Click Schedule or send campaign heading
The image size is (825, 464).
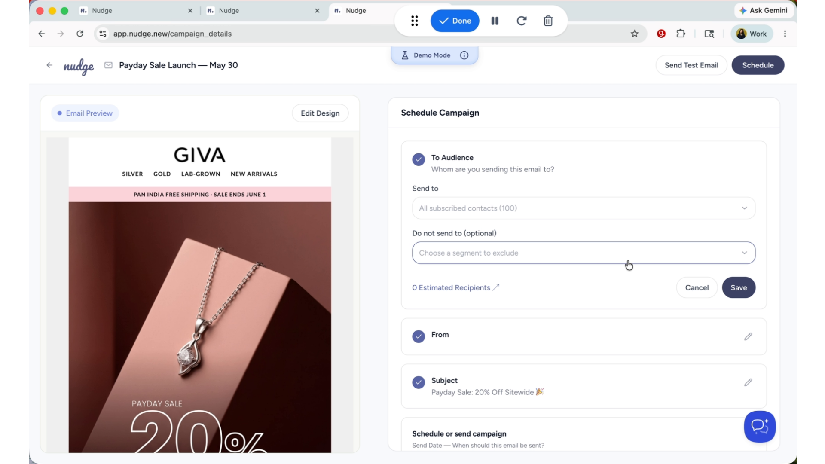click(x=459, y=433)
